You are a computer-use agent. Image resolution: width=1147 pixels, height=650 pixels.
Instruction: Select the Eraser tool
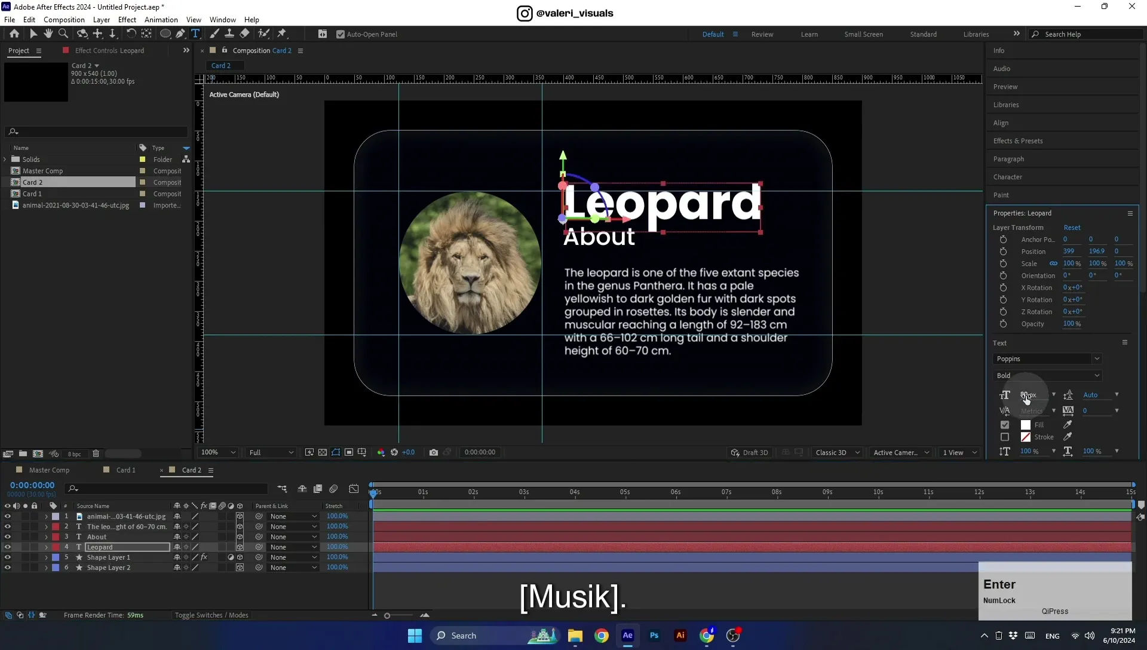[x=245, y=34]
